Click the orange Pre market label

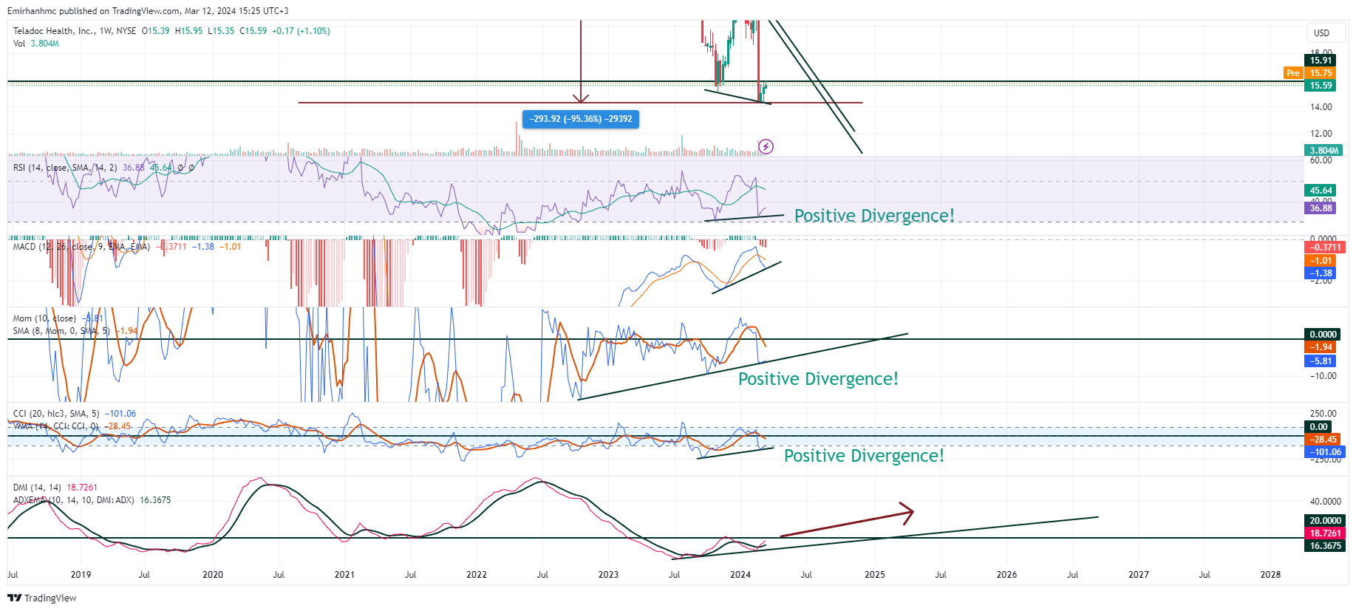[1293, 73]
